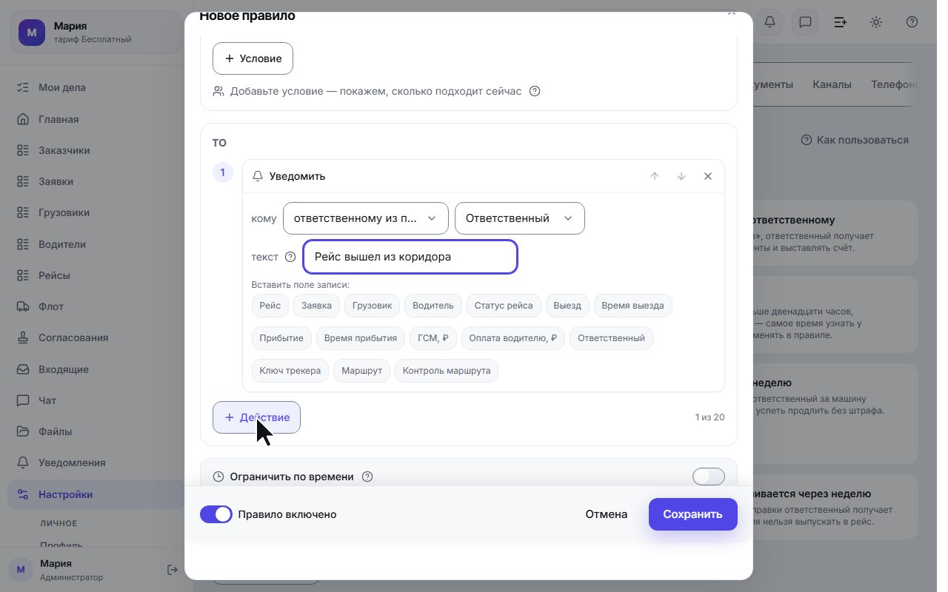Insert the Ответственный chip under Вставить поле записи

click(x=611, y=338)
